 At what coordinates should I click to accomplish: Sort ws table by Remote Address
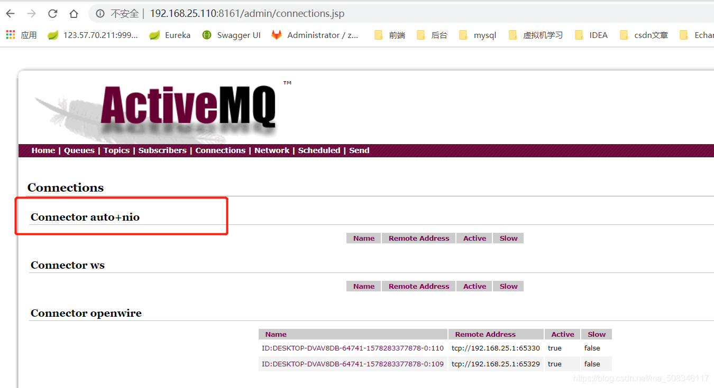[419, 287]
